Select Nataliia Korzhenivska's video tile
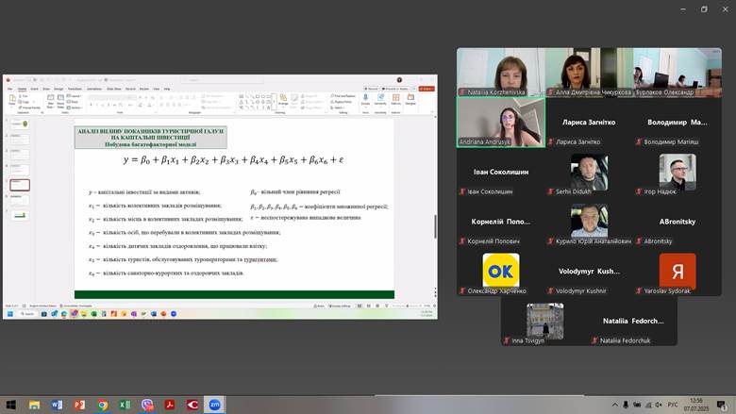736x414 pixels. click(500, 72)
